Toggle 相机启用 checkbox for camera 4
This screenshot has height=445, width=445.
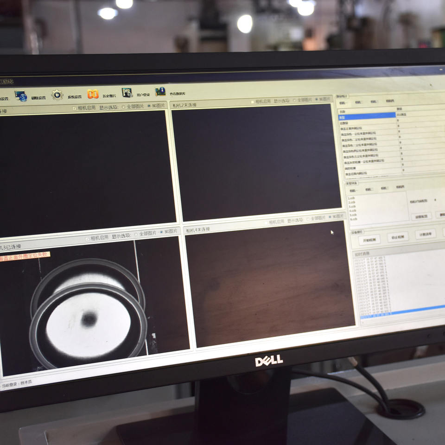(x=266, y=223)
